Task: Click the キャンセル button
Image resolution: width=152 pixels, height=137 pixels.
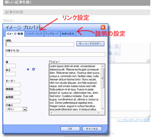Action: click(x=92, y=129)
